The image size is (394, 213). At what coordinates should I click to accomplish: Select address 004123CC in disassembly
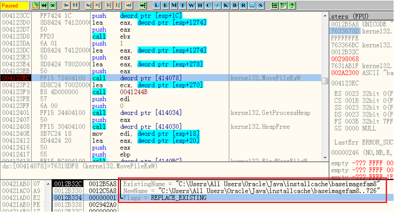click(x=16, y=16)
